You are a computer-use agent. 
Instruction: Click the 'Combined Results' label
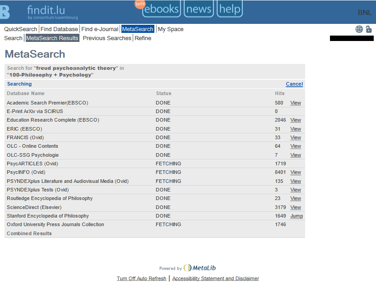(29, 233)
